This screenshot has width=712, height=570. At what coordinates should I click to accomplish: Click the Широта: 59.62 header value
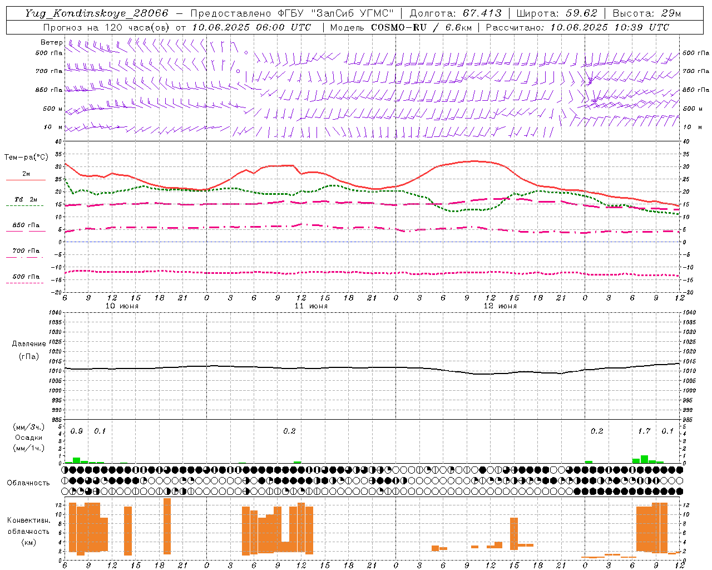557,13
